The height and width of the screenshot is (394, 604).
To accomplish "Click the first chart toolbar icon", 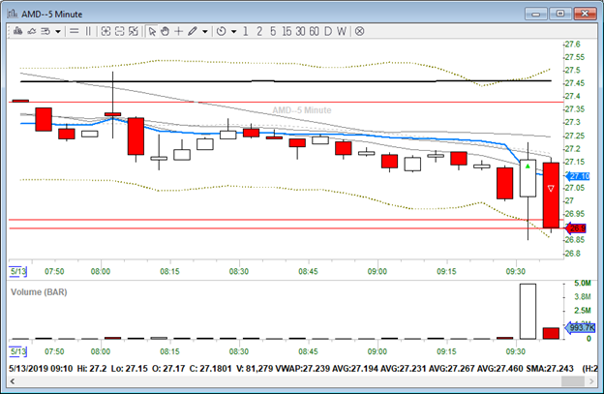I will (x=17, y=31).
